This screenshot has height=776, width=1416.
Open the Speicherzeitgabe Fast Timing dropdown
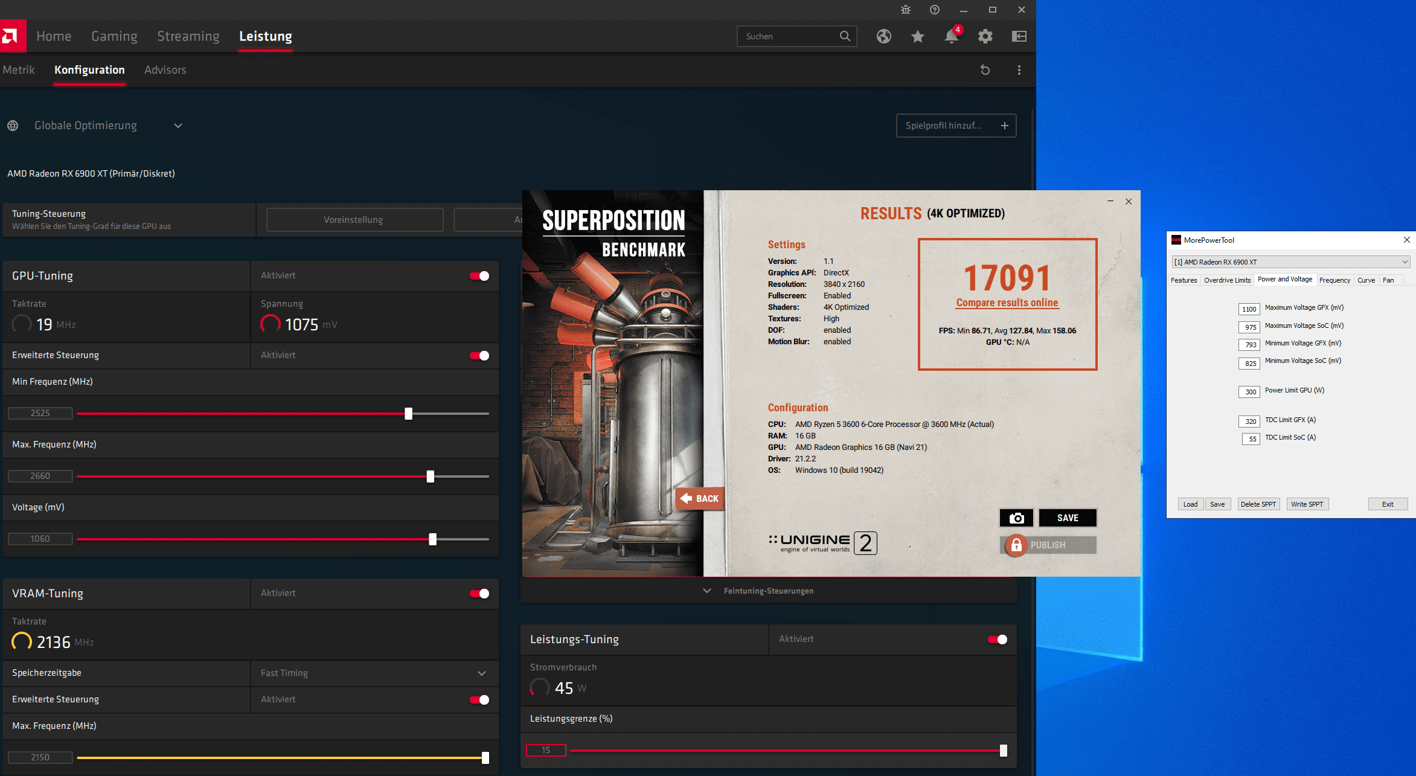coord(481,673)
